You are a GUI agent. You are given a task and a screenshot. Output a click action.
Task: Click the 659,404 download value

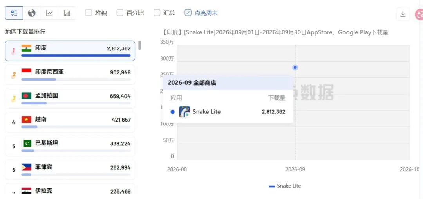tap(120, 96)
